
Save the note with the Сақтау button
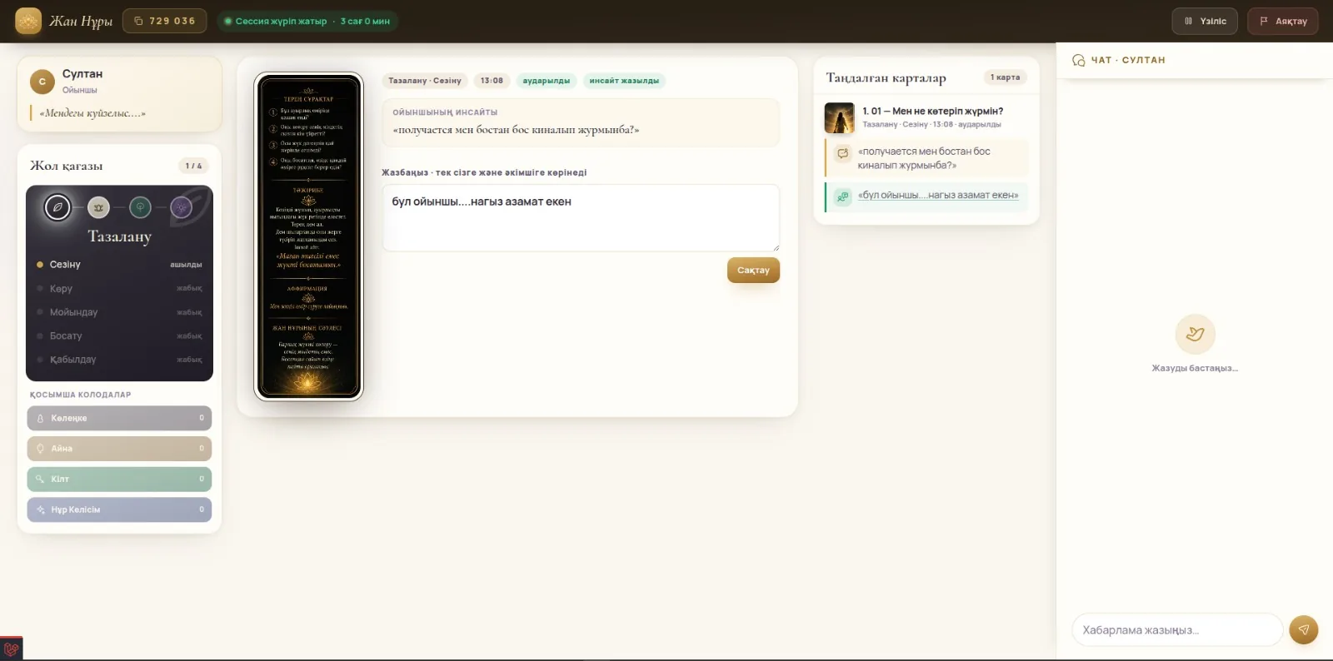pyautogui.click(x=753, y=270)
